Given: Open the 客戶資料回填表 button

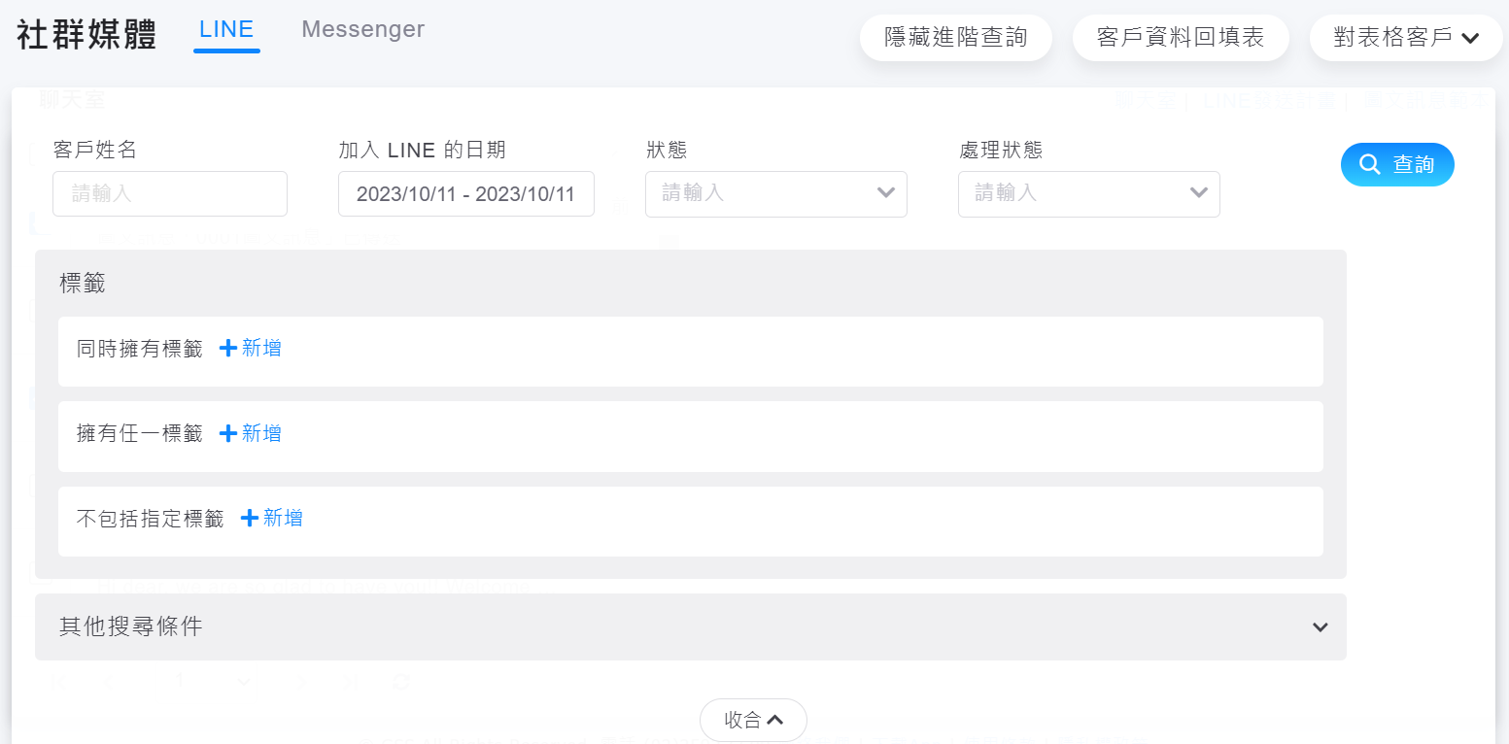Looking at the screenshot, I should 1180,38.
